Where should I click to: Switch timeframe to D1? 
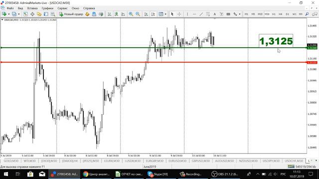[x=288, y=14]
